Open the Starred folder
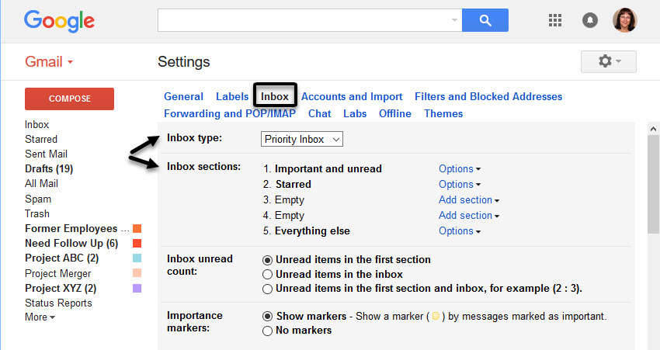 point(41,139)
